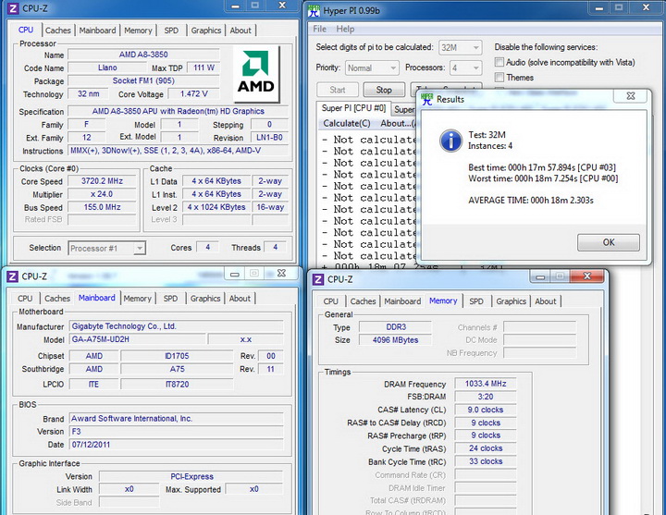Viewport: 666px width, 515px height.
Task: Click BIOS Date 07/12/2011 field
Action: pos(177,445)
